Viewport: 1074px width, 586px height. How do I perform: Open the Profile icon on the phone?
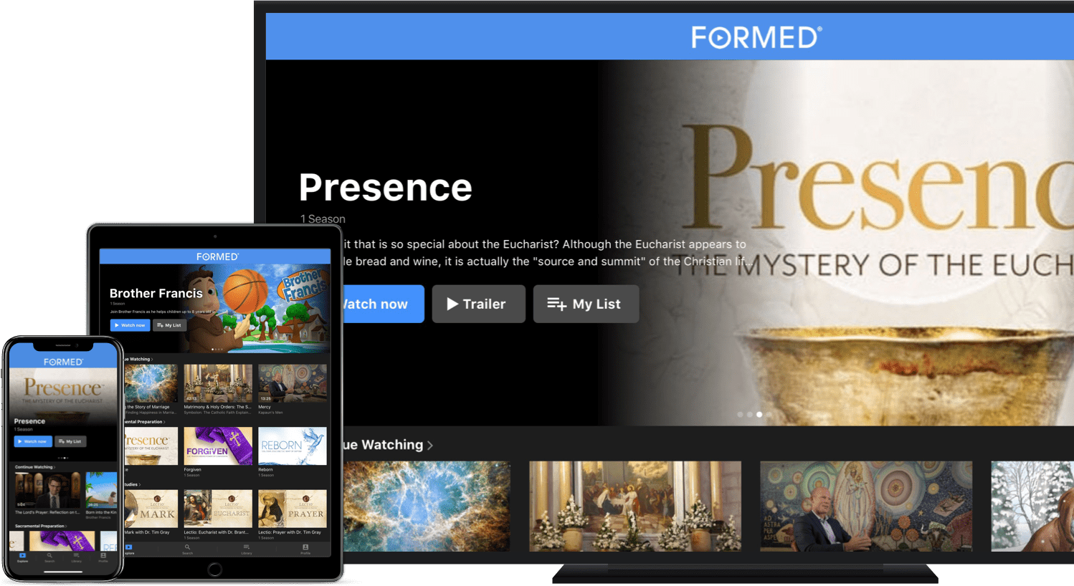[103, 557]
